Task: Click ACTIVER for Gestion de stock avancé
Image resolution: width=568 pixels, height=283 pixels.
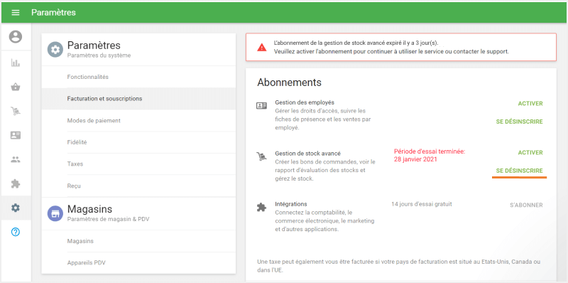Action: [530, 152]
